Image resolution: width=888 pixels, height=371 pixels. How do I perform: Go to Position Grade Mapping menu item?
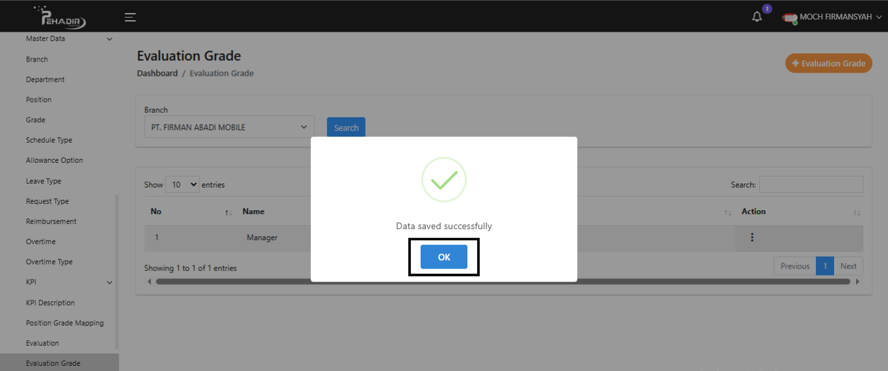pyautogui.click(x=65, y=323)
